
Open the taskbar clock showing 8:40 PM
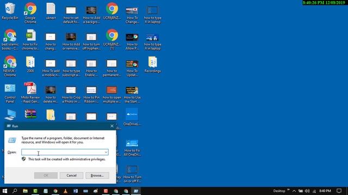pyautogui.click(x=325, y=191)
